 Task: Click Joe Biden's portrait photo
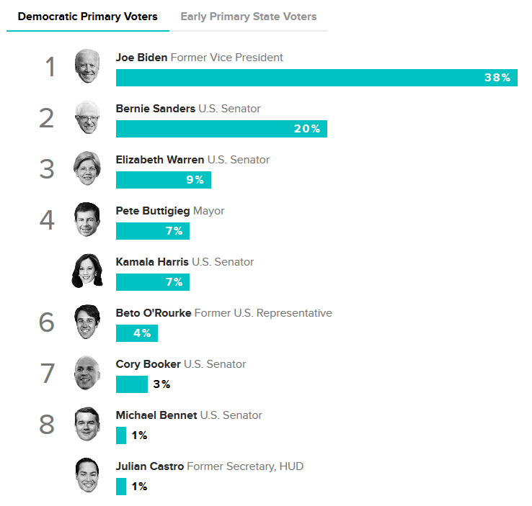[x=87, y=66]
